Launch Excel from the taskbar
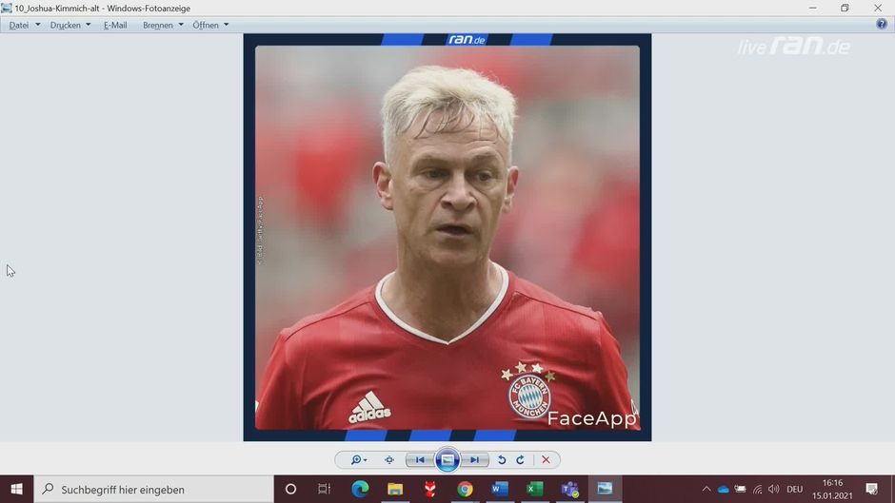 (x=535, y=489)
